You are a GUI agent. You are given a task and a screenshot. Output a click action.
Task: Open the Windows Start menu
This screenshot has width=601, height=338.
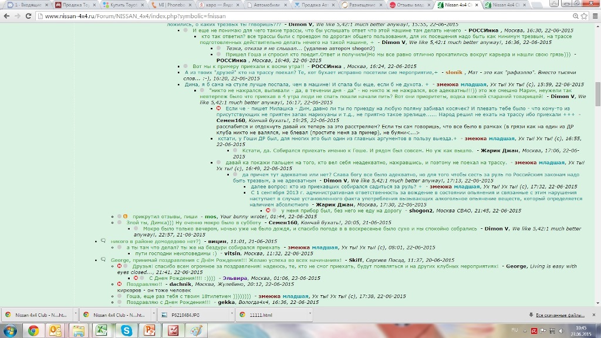tap(9, 330)
